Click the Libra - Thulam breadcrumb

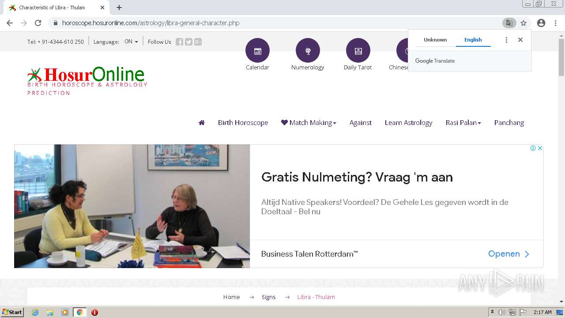point(316,297)
